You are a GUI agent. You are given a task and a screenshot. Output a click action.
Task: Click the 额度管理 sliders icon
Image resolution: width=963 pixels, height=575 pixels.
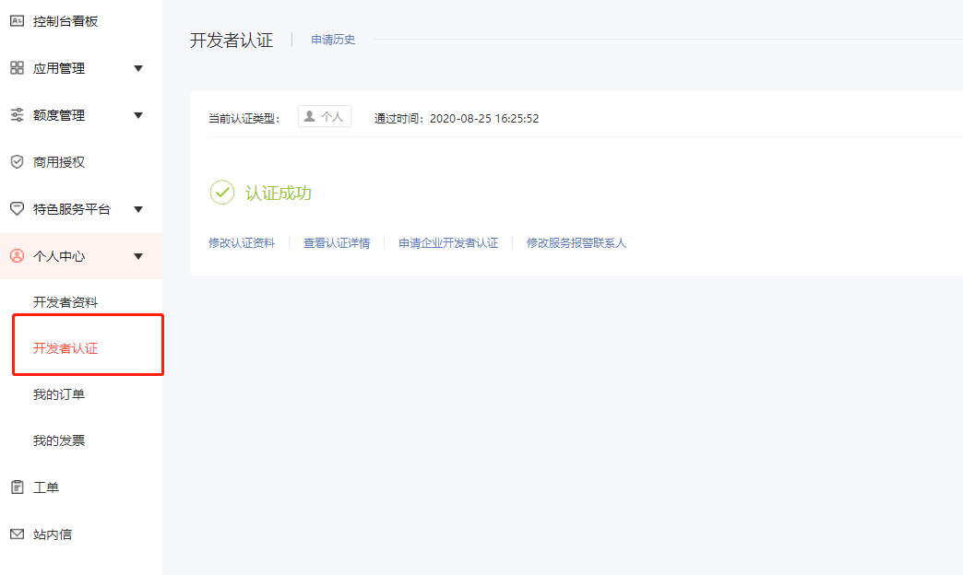coord(18,115)
